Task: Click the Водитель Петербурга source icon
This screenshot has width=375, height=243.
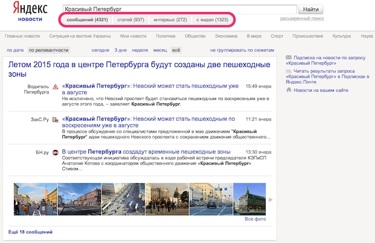Action: [56, 86]
